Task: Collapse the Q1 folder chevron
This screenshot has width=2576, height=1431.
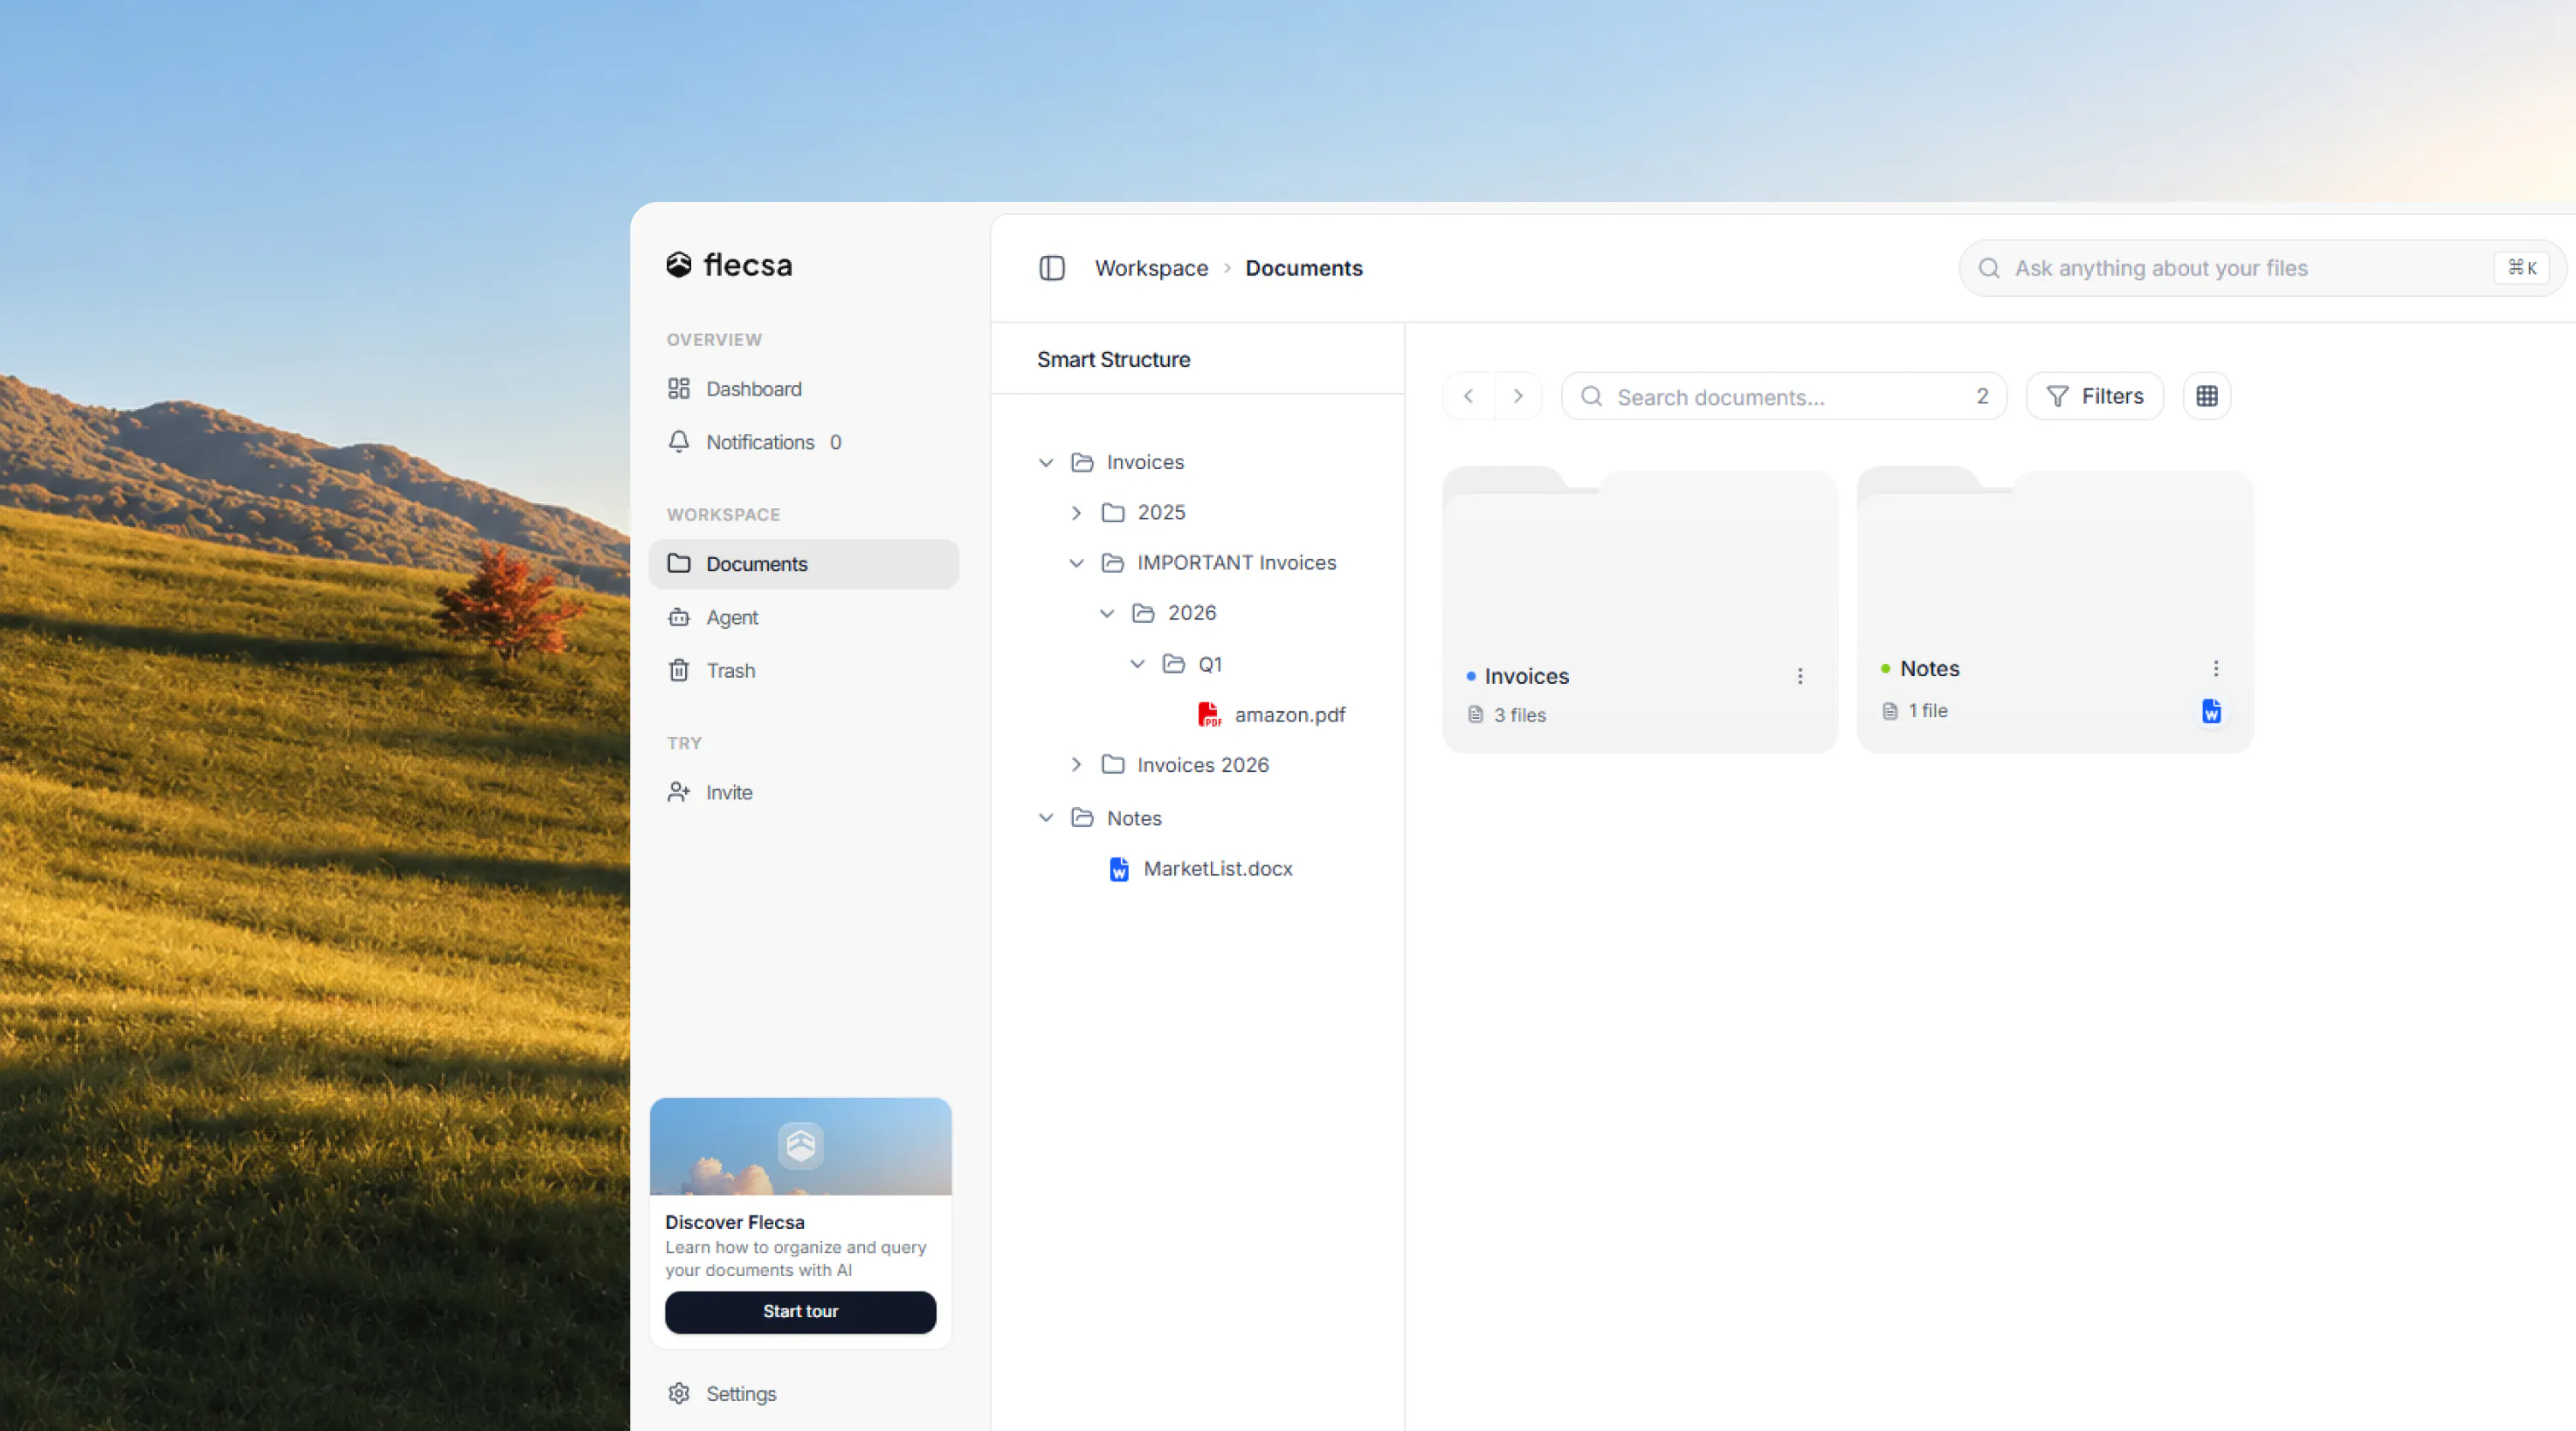Action: coord(1137,663)
